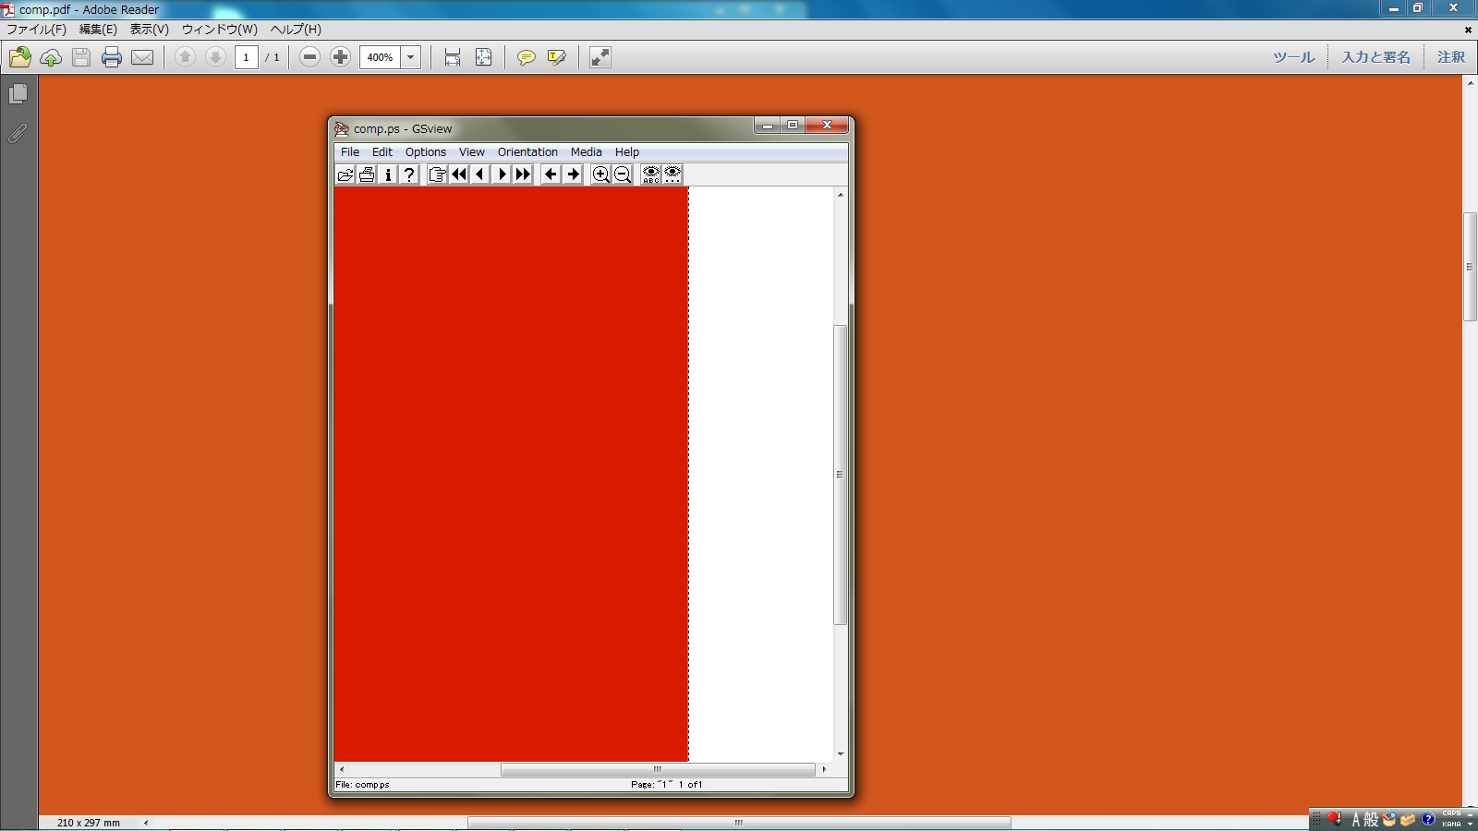Open the ツール panel
1478x831 pixels.
pyautogui.click(x=1293, y=57)
